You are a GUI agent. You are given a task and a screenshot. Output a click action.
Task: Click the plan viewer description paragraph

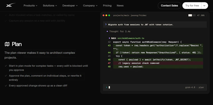pyautogui.click(x=40, y=55)
